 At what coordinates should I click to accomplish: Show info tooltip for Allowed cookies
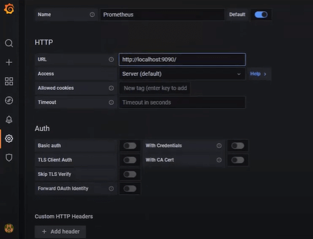[111, 88]
